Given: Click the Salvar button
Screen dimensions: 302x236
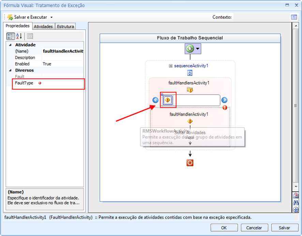Looking at the screenshot, I should click(x=285, y=228).
